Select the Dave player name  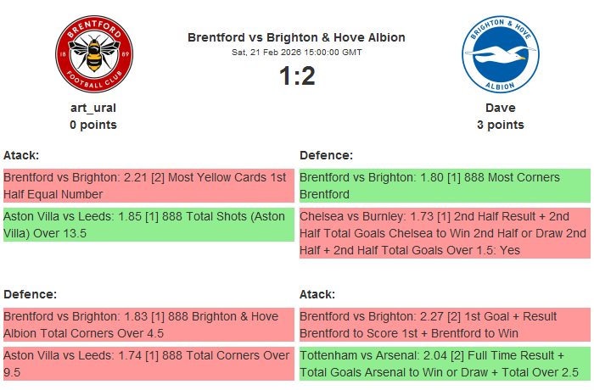(x=500, y=108)
